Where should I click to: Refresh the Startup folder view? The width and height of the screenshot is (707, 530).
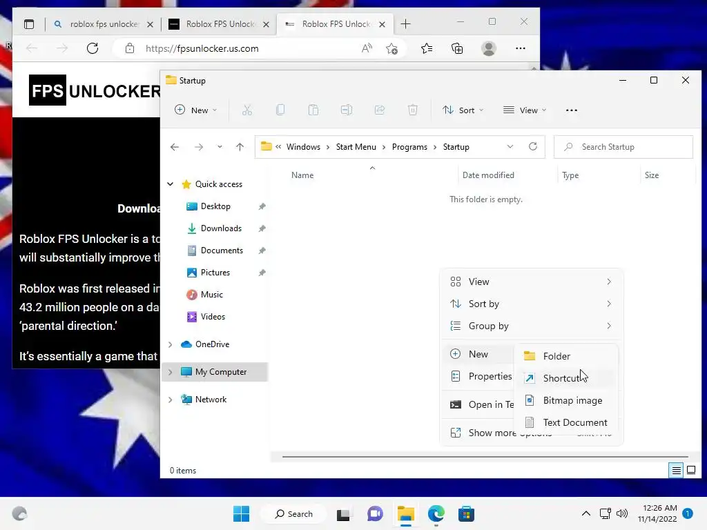click(x=533, y=146)
